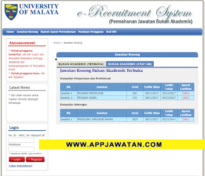Open Info link for Penolong Juruukur Bahan

[186, 119]
